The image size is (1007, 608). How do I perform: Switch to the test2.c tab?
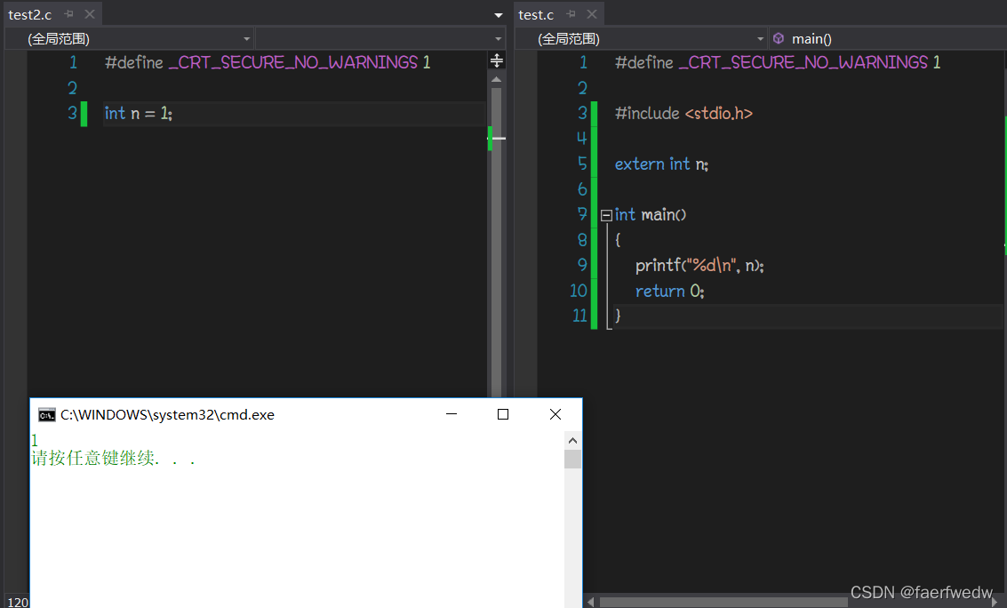click(29, 14)
